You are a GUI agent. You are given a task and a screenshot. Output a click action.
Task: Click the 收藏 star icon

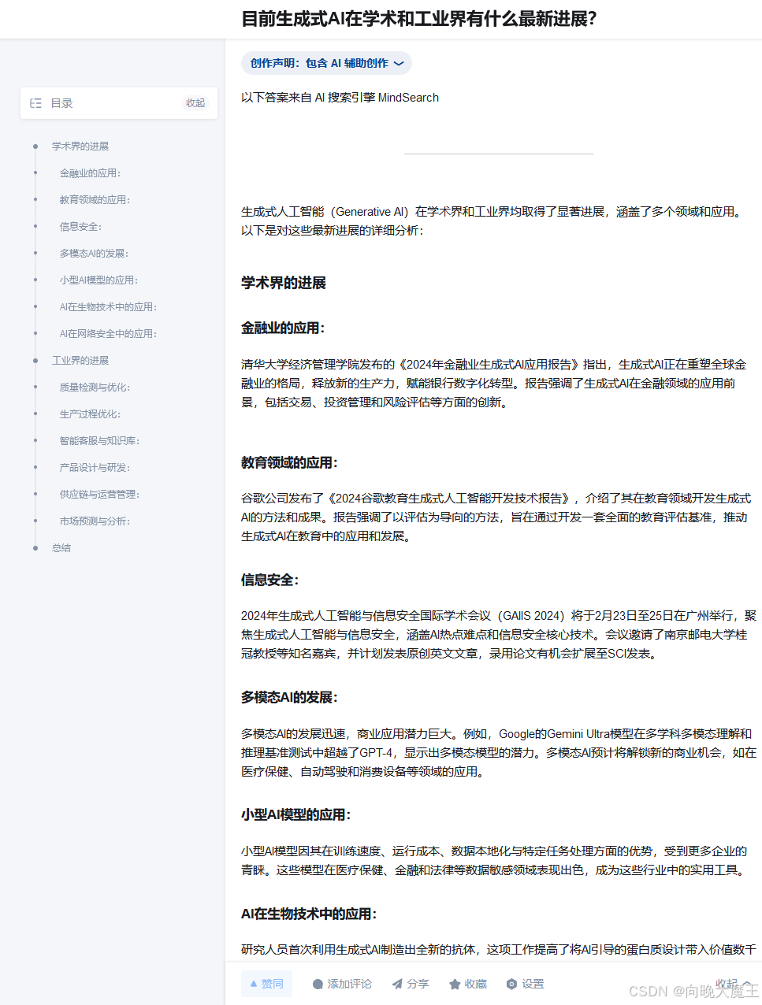click(x=455, y=984)
